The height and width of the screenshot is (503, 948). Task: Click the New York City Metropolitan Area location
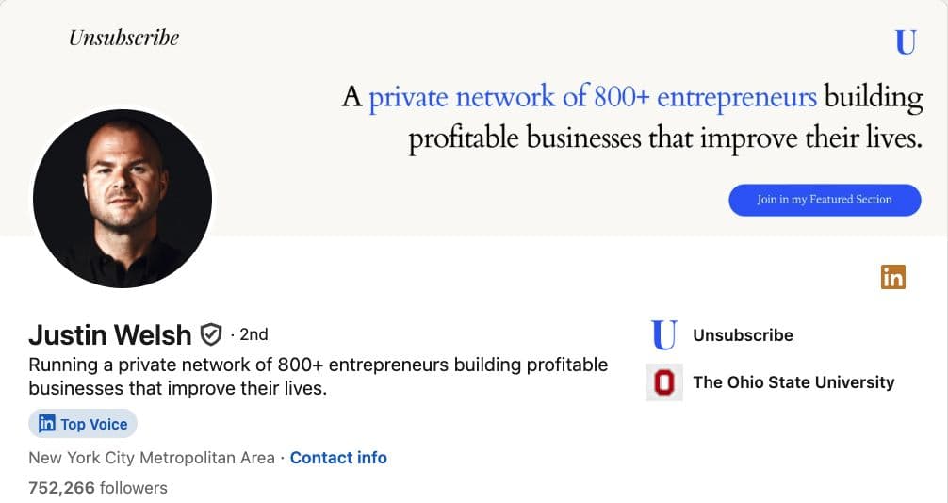pyautogui.click(x=152, y=458)
